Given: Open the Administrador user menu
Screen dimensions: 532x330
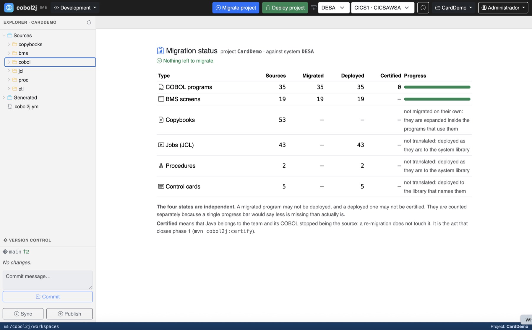Looking at the screenshot, I should pyautogui.click(x=503, y=8).
